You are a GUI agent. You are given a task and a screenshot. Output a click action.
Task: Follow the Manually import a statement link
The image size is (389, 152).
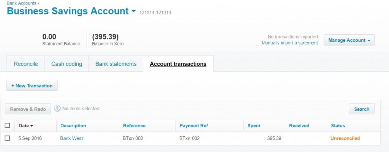pyautogui.click(x=290, y=43)
